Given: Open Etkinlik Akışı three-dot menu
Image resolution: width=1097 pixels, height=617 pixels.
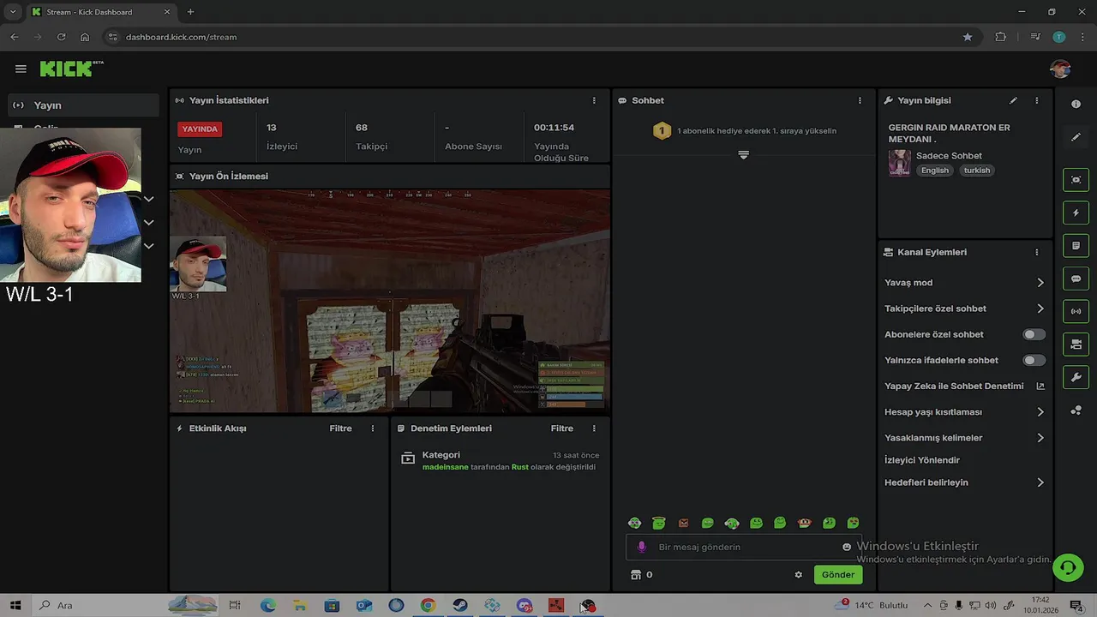Looking at the screenshot, I should click(x=372, y=428).
